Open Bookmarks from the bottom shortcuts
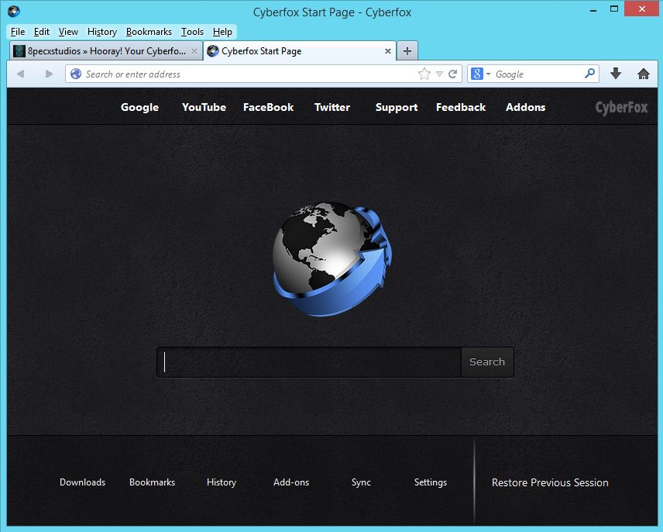Viewport: 663px width, 532px height. 153,482
